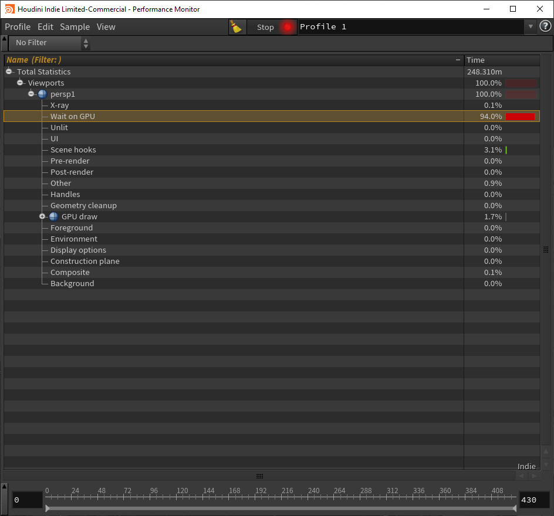Image resolution: width=554 pixels, height=516 pixels.
Task: Click the GPU draw globe icon
Action: 54,217
